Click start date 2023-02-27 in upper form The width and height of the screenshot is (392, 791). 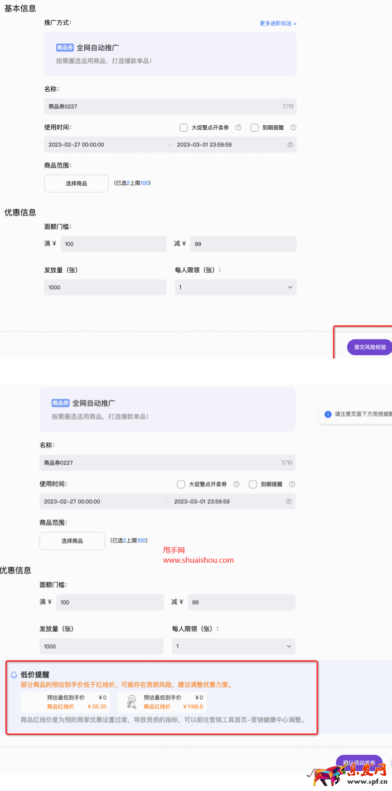(76, 145)
